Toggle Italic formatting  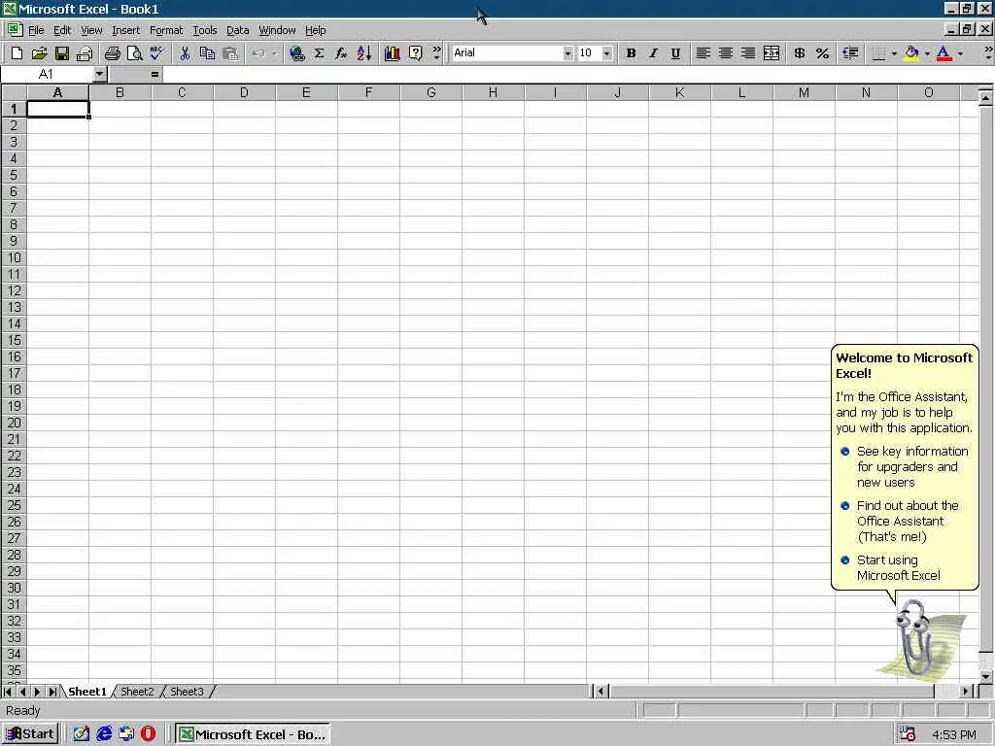click(653, 54)
